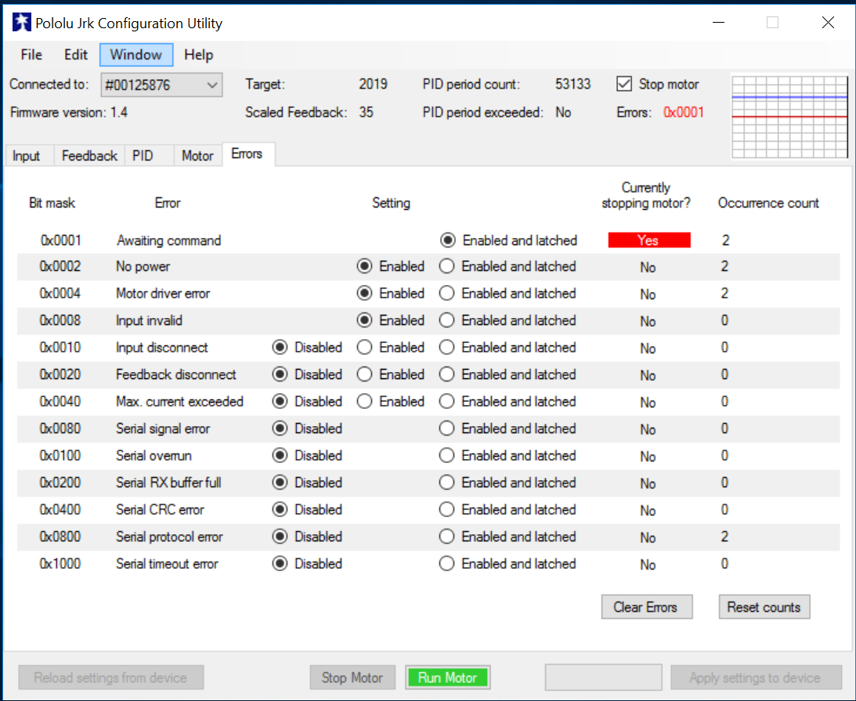856x701 pixels.
Task: Open the Edit menu
Action: 75,55
